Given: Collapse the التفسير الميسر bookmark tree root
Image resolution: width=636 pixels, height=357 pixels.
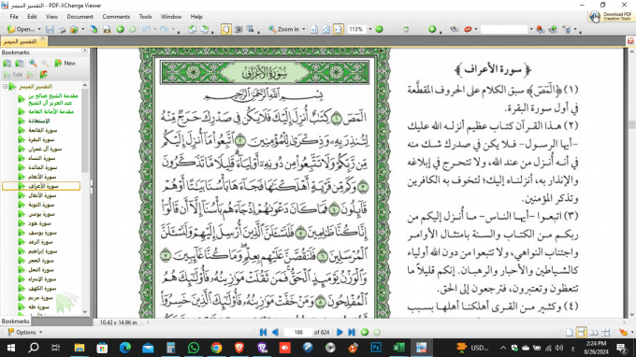Looking at the screenshot, I should pos(6,86).
